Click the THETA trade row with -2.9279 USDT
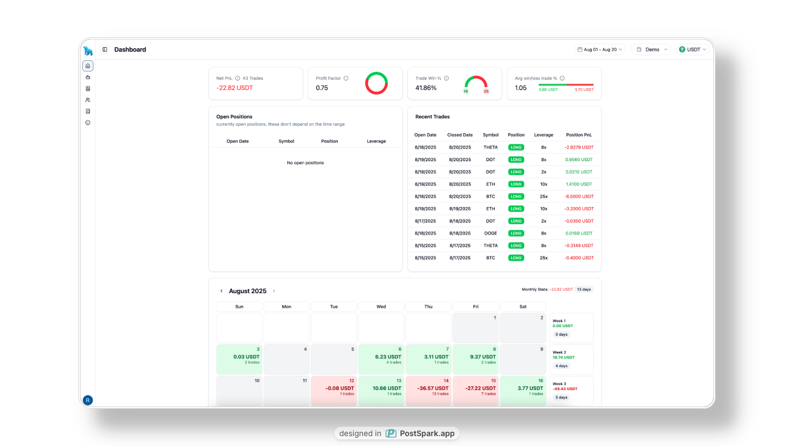This screenshot has width=794, height=446. (504, 147)
